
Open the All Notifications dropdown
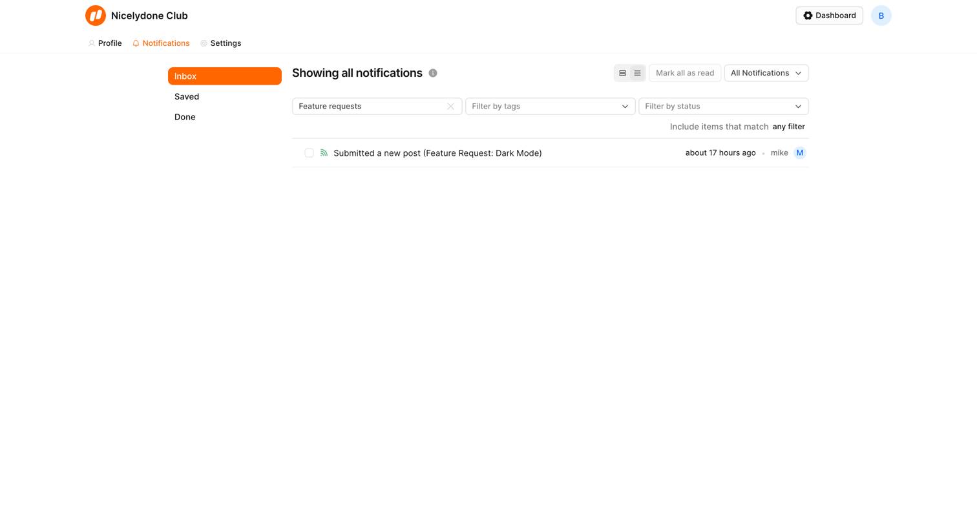pos(766,73)
